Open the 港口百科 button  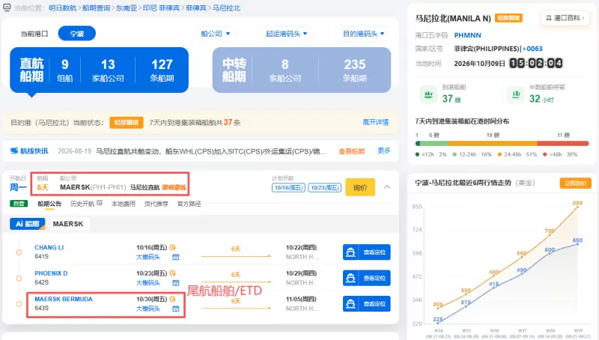[565, 18]
